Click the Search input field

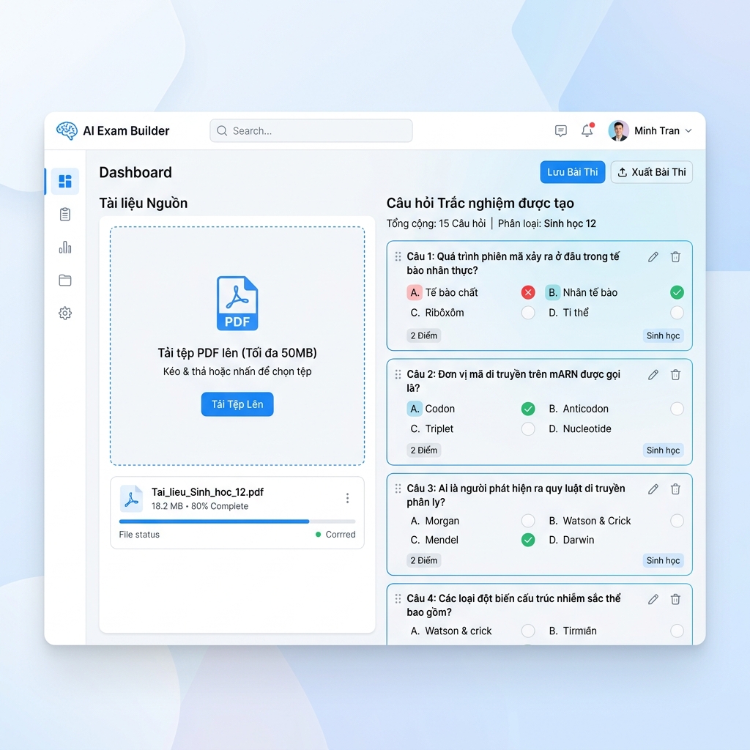[x=311, y=130]
